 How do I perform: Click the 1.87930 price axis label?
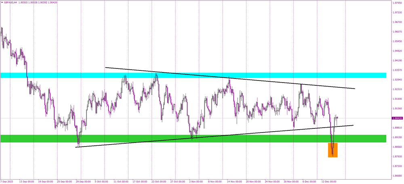398,157
